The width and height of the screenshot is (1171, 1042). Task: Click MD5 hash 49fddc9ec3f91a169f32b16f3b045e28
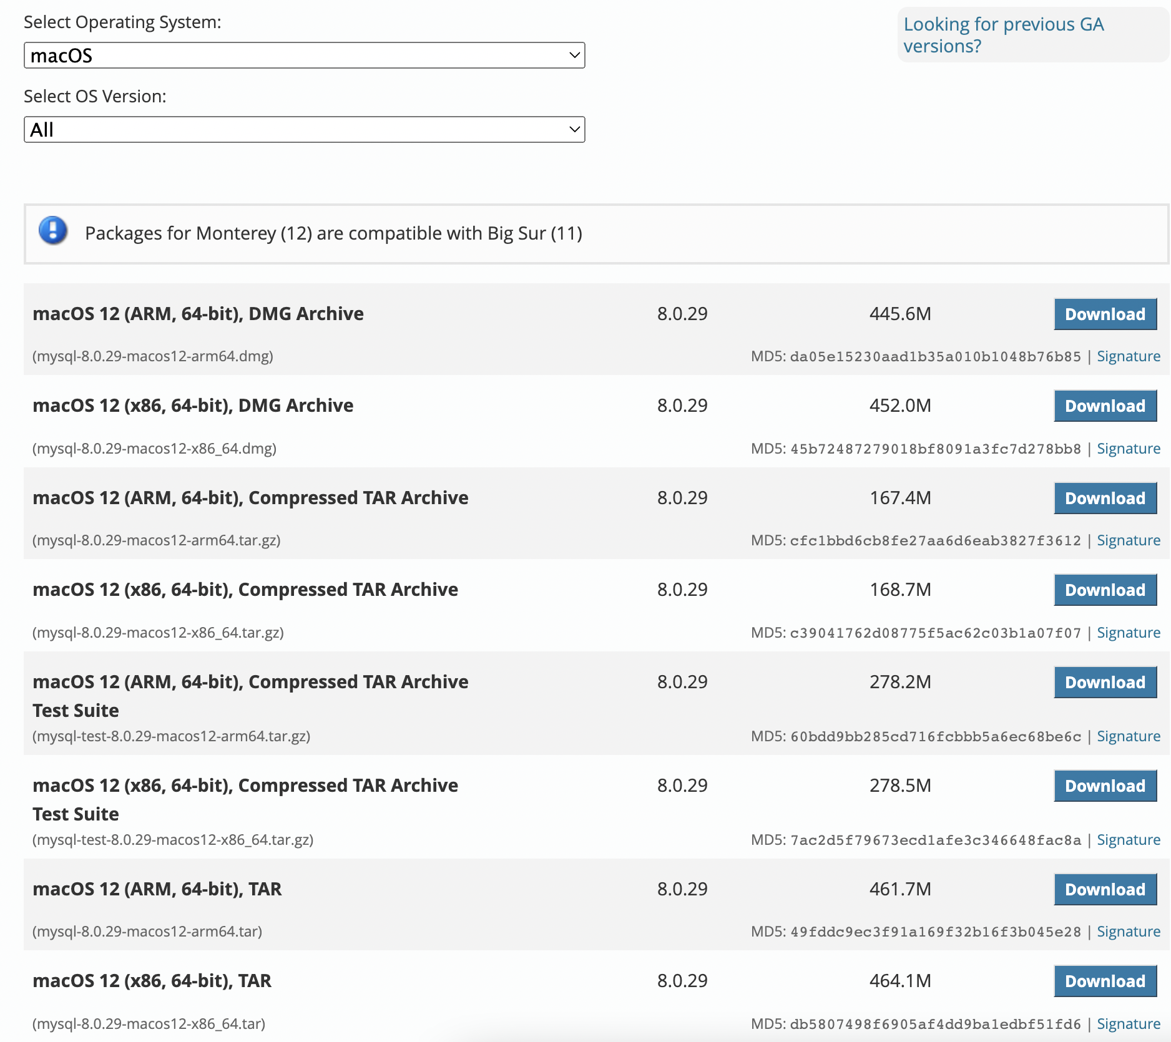(x=935, y=932)
